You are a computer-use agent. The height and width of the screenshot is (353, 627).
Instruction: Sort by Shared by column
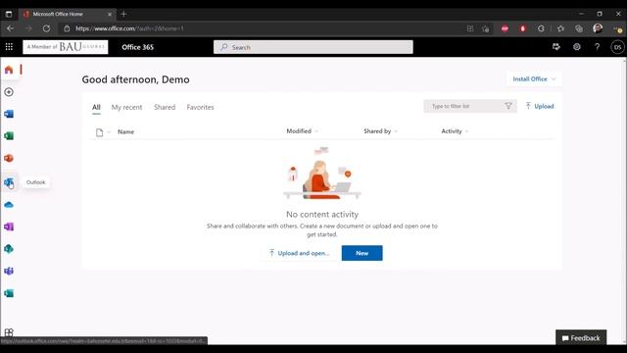pyautogui.click(x=381, y=131)
